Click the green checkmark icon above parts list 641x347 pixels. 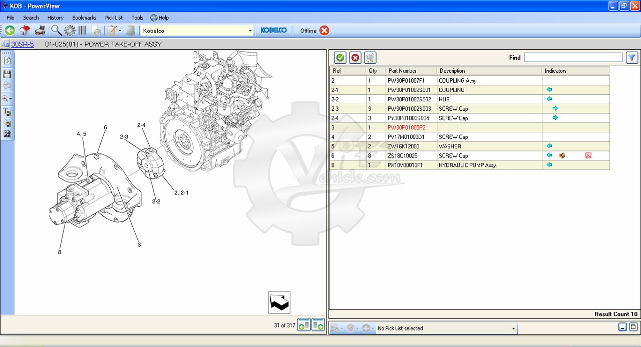(340, 58)
